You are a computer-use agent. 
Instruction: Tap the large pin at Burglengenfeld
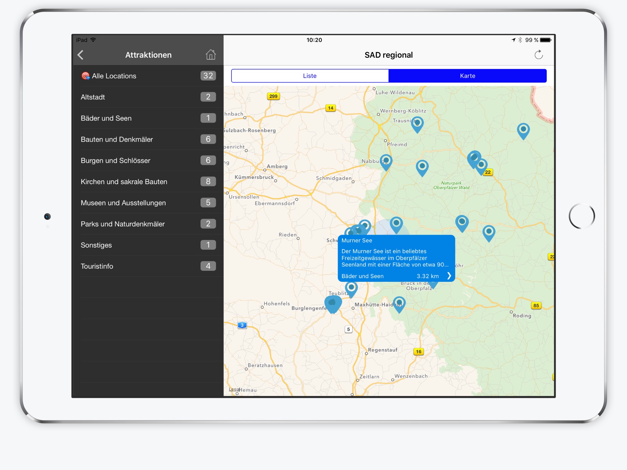tap(333, 304)
